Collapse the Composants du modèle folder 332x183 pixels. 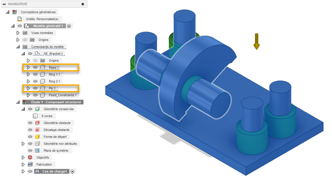click(x=18, y=47)
